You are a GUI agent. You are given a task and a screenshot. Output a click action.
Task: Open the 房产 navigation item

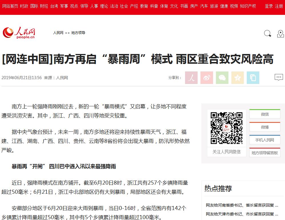click(194, 6)
